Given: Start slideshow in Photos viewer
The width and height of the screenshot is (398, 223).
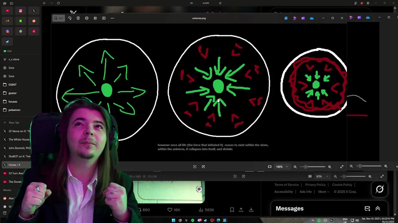Looking at the screenshot, I should (104, 18).
